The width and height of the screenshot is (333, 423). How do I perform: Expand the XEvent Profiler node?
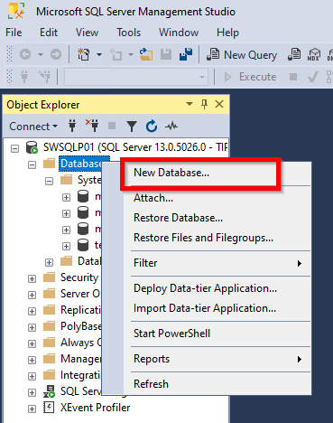pyautogui.click(x=32, y=409)
